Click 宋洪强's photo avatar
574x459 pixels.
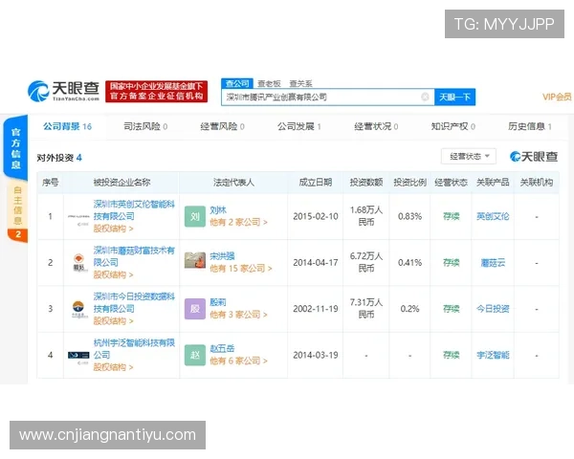195,260
